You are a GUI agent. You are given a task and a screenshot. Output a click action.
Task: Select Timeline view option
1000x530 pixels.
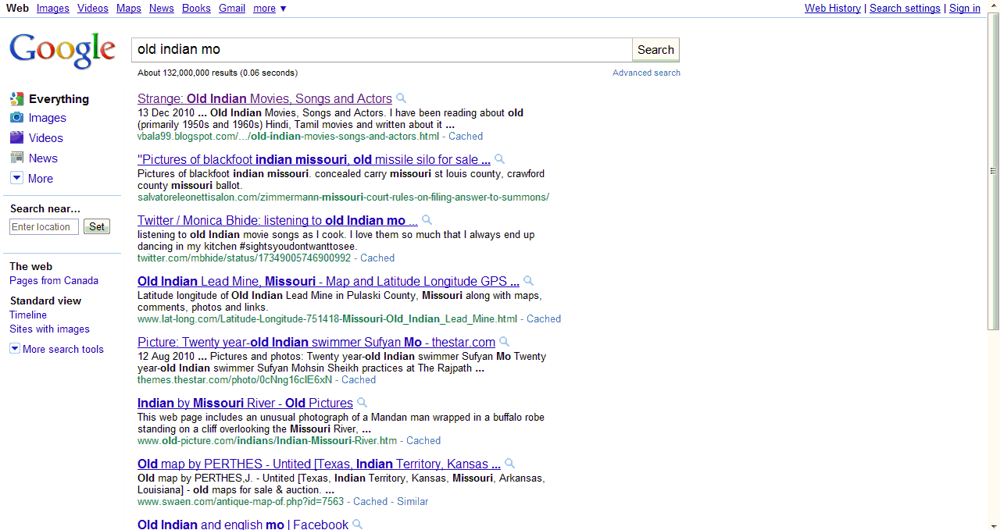(x=28, y=315)
